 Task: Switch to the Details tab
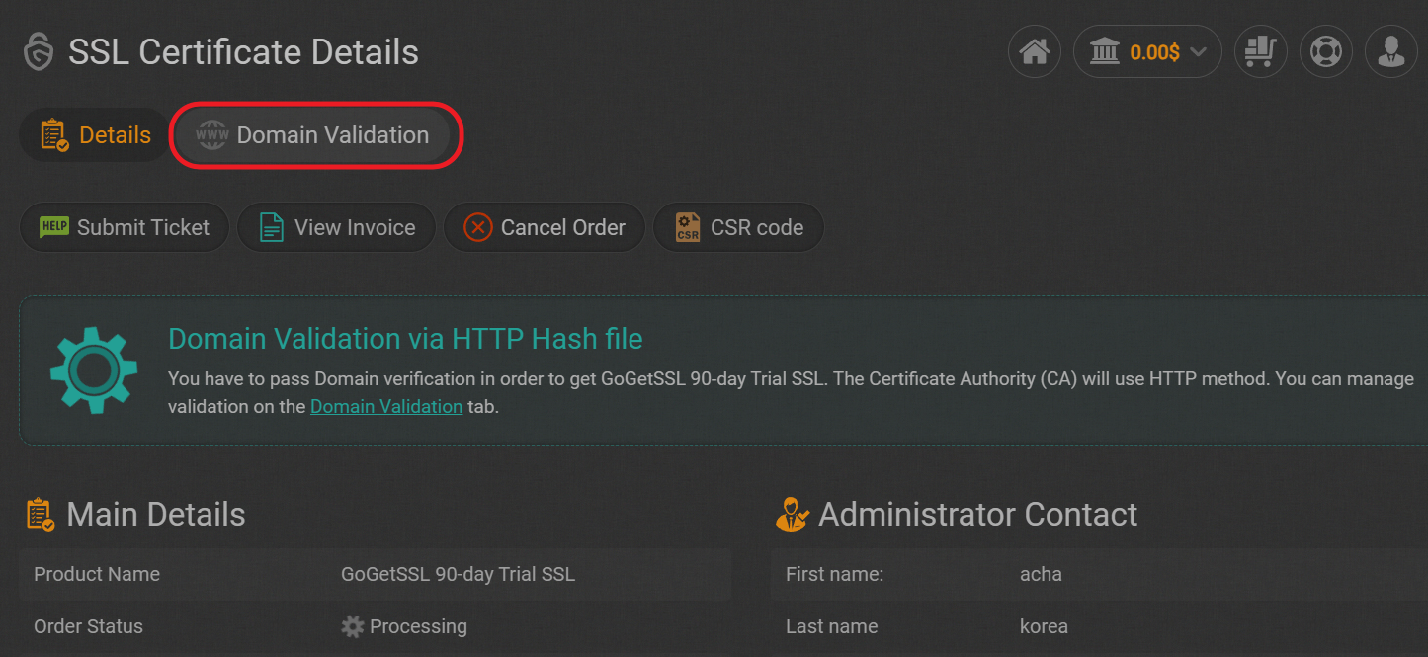(95, 135)
